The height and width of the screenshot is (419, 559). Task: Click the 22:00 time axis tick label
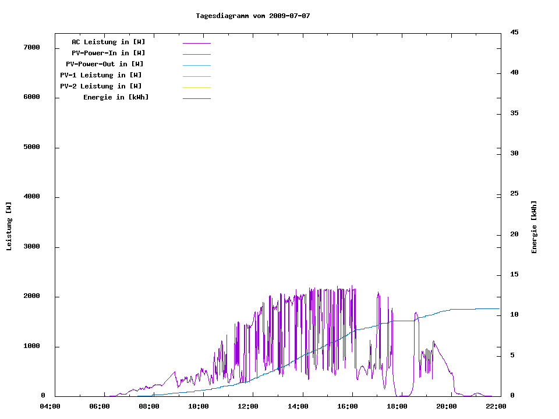coord(496,406)
